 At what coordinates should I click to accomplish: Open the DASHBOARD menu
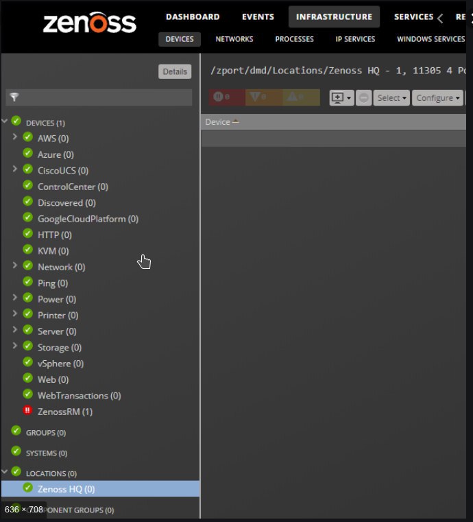tap(193, 17)
